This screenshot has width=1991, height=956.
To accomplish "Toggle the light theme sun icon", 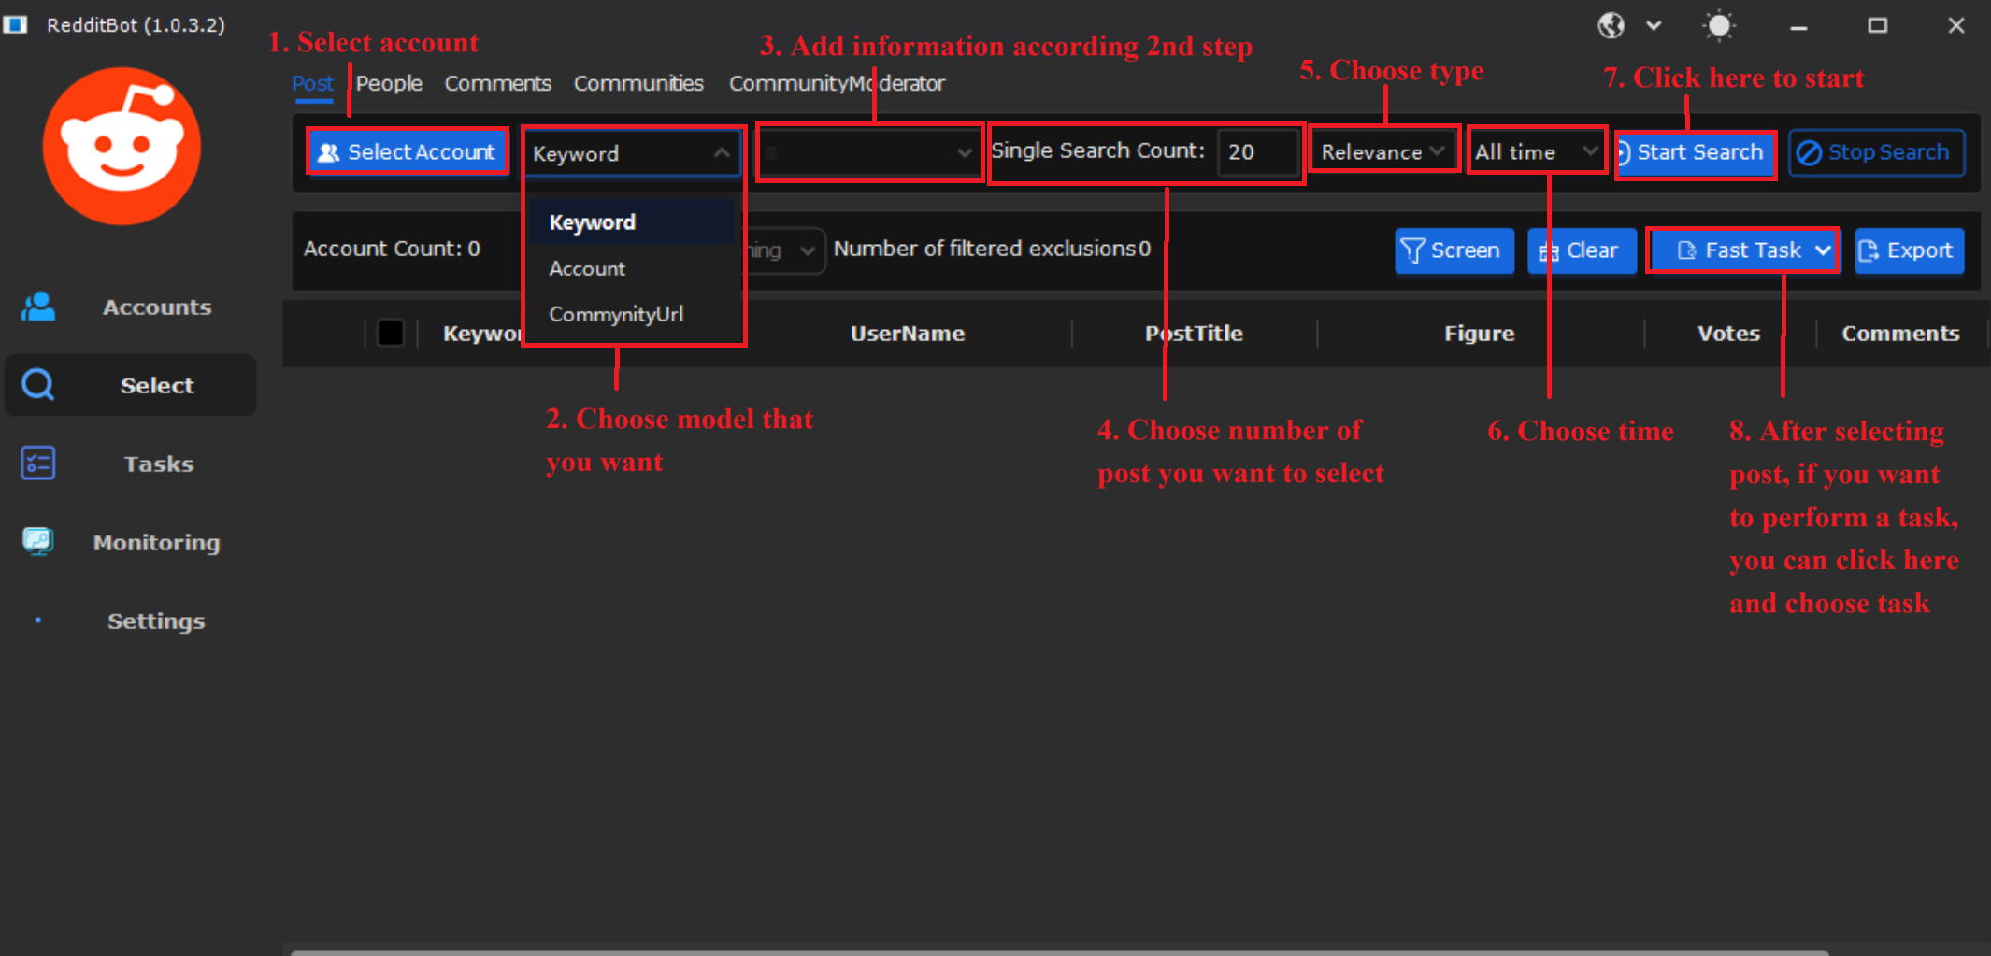I will pos(1719,25).
